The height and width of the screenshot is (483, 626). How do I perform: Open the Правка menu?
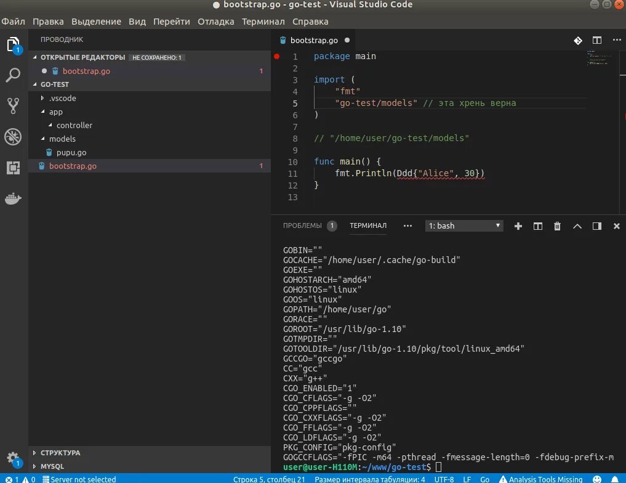[48, 22]
